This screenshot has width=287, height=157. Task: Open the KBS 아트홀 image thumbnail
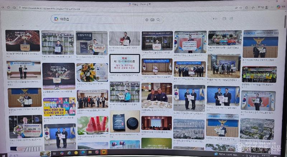click(x=91, y=42)
